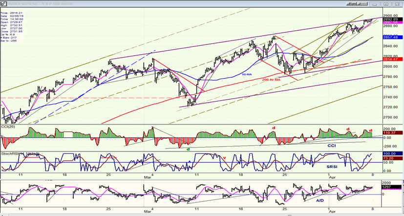Select the StochRSI indicator pane label
The height and width of the screenshot is (216, 404).
pyautogui.click(x=20, y=153)
